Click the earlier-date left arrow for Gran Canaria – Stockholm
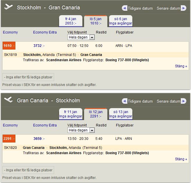191x183 pixels. tap(124, 101)
